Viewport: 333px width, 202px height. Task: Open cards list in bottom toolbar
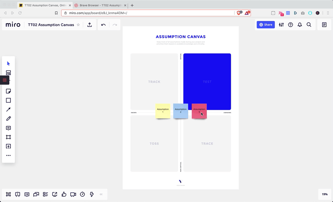coord(45,194)
